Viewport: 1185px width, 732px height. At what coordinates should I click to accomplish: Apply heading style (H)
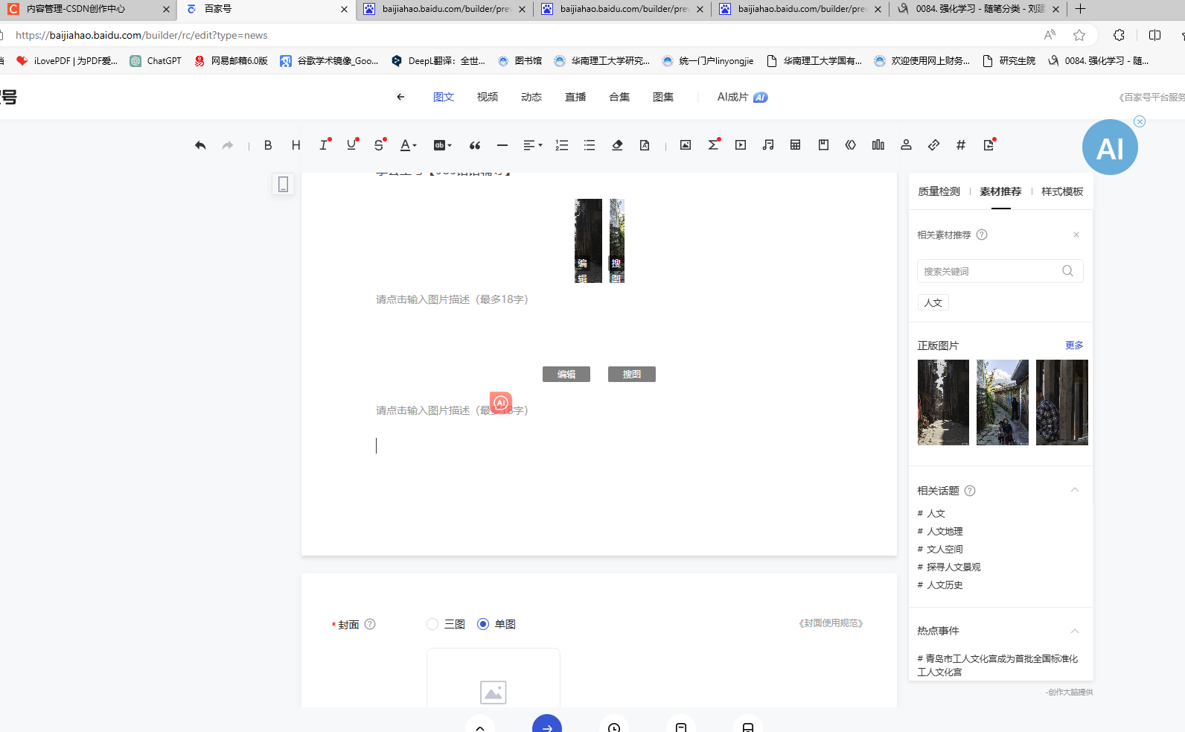[x=296, y=145]
